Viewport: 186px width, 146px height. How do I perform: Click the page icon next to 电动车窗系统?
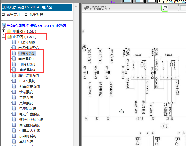coord(14,114)
